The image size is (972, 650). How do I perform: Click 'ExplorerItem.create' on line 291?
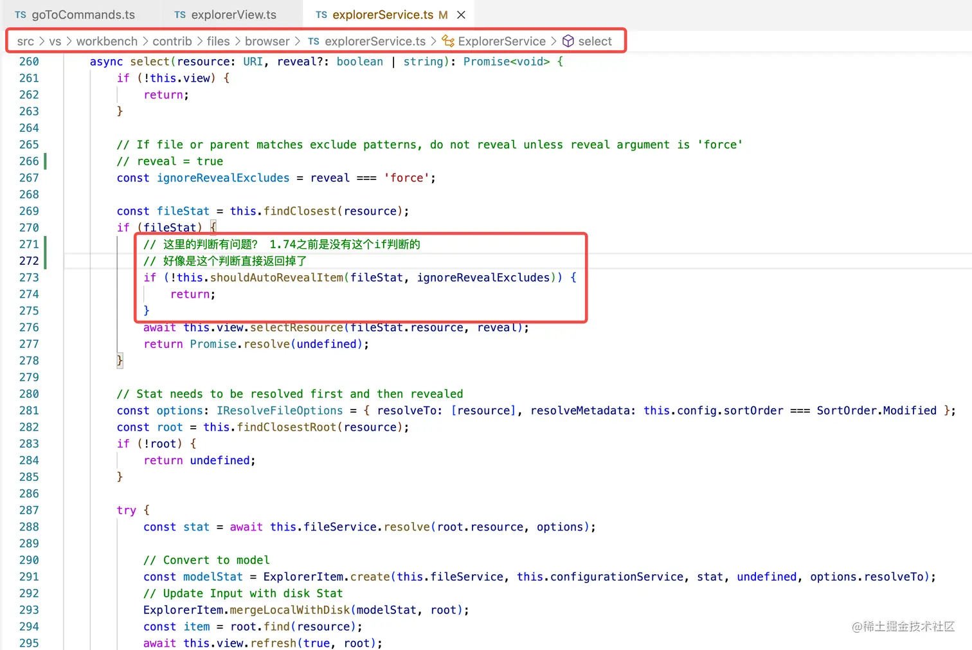tap(327, 577)
